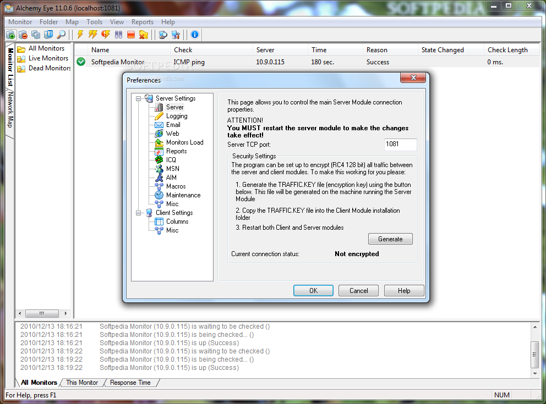The height and width of the screenshot is (404, 546).
Task: Sort by the State Changed column header
Action: pos(451,50)
